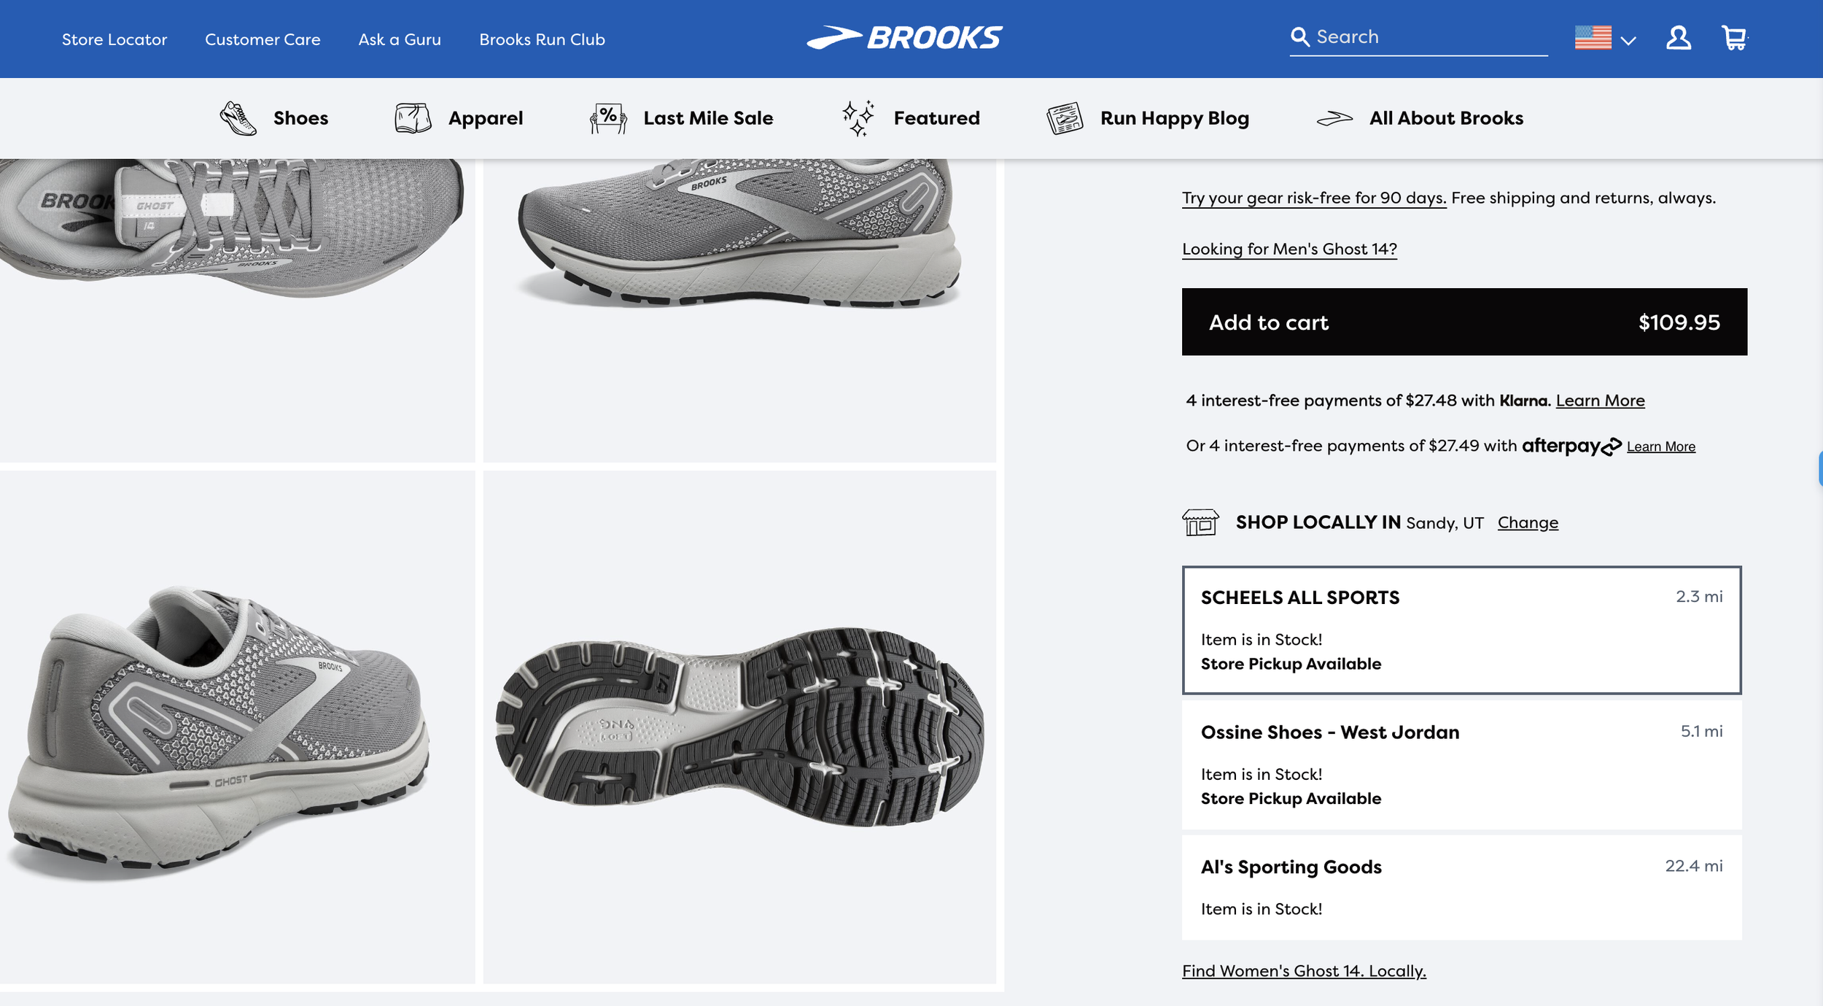
Task: Click the Shoes sneaker icon
Action: [x=238, y=118]
